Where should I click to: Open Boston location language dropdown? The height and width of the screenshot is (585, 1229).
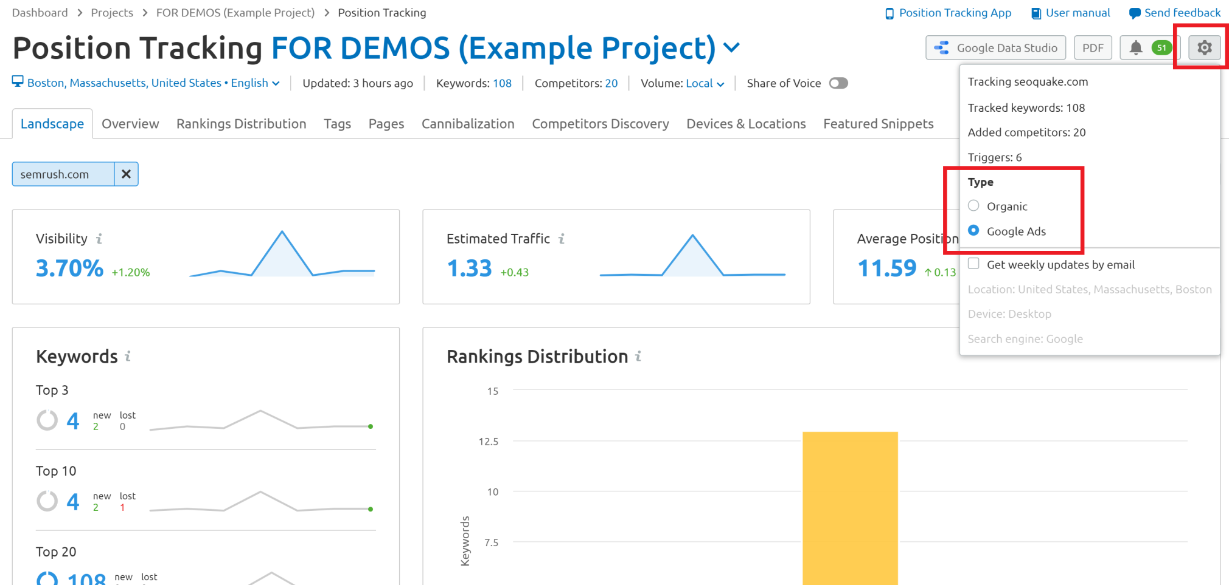(x=153, y=83)
